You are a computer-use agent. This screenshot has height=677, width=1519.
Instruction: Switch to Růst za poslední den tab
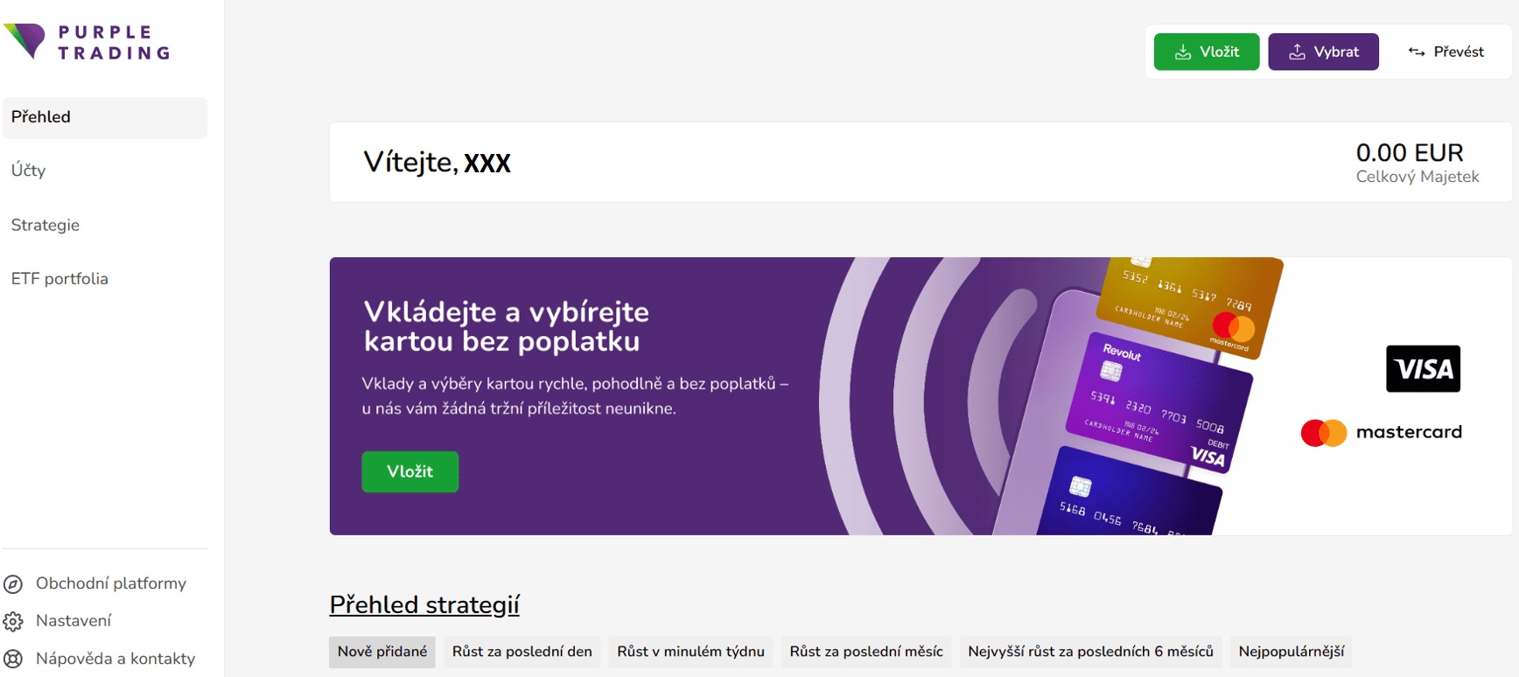[x=522, y=652]
